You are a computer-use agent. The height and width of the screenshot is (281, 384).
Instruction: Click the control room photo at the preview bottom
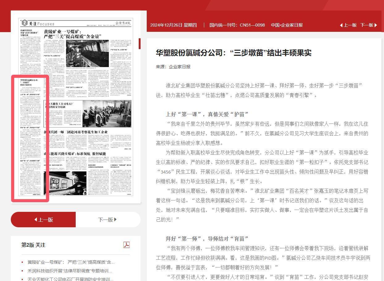tap(65, 183)
